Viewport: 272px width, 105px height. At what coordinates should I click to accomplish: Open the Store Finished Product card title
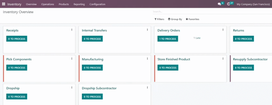[174, 59]
